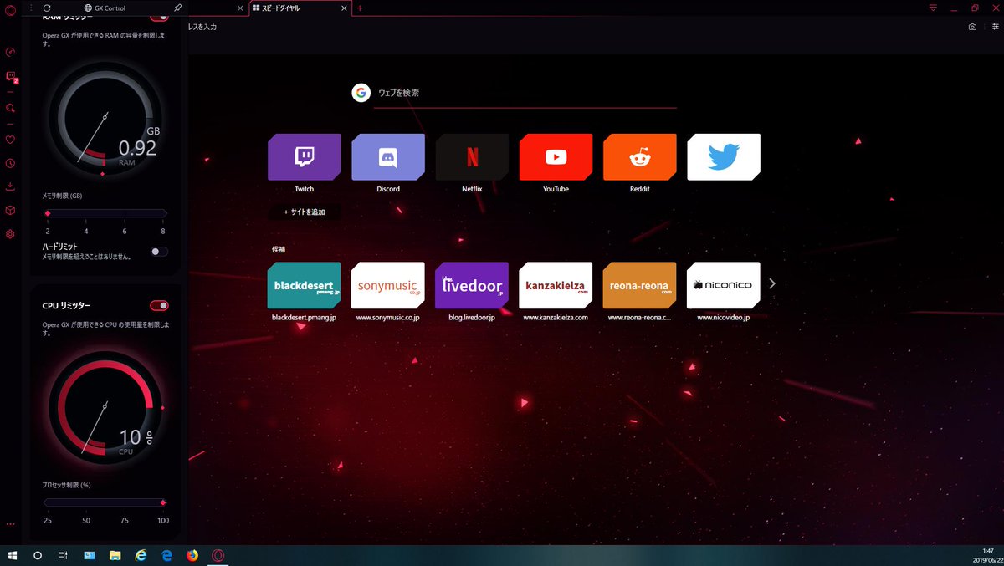Open the Reddit speed dial tile
Image resolution: width=1004 pixels, height=566 pixels.
pyautogui.click(x=640, y=157)
